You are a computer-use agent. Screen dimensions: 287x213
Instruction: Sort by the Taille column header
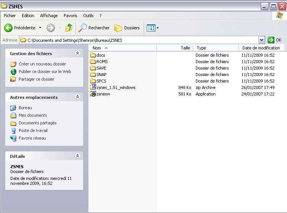(x=175, y=48)
